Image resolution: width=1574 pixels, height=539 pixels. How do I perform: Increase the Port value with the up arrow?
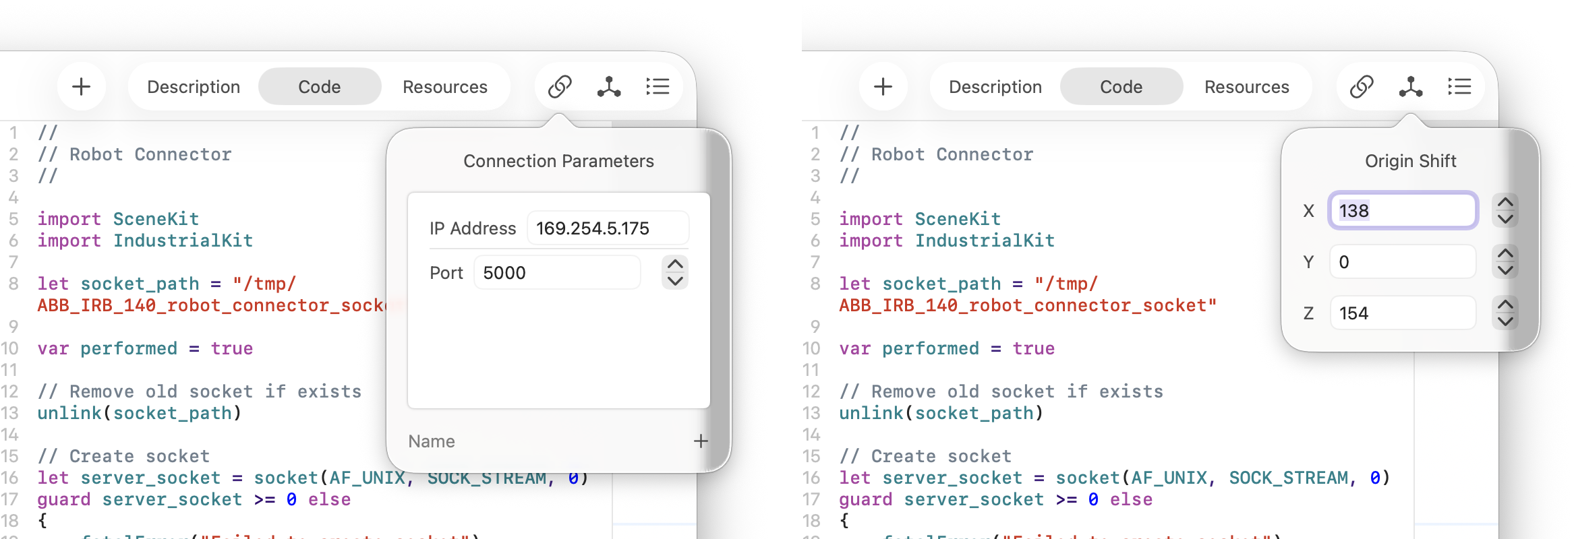point(675,264)
